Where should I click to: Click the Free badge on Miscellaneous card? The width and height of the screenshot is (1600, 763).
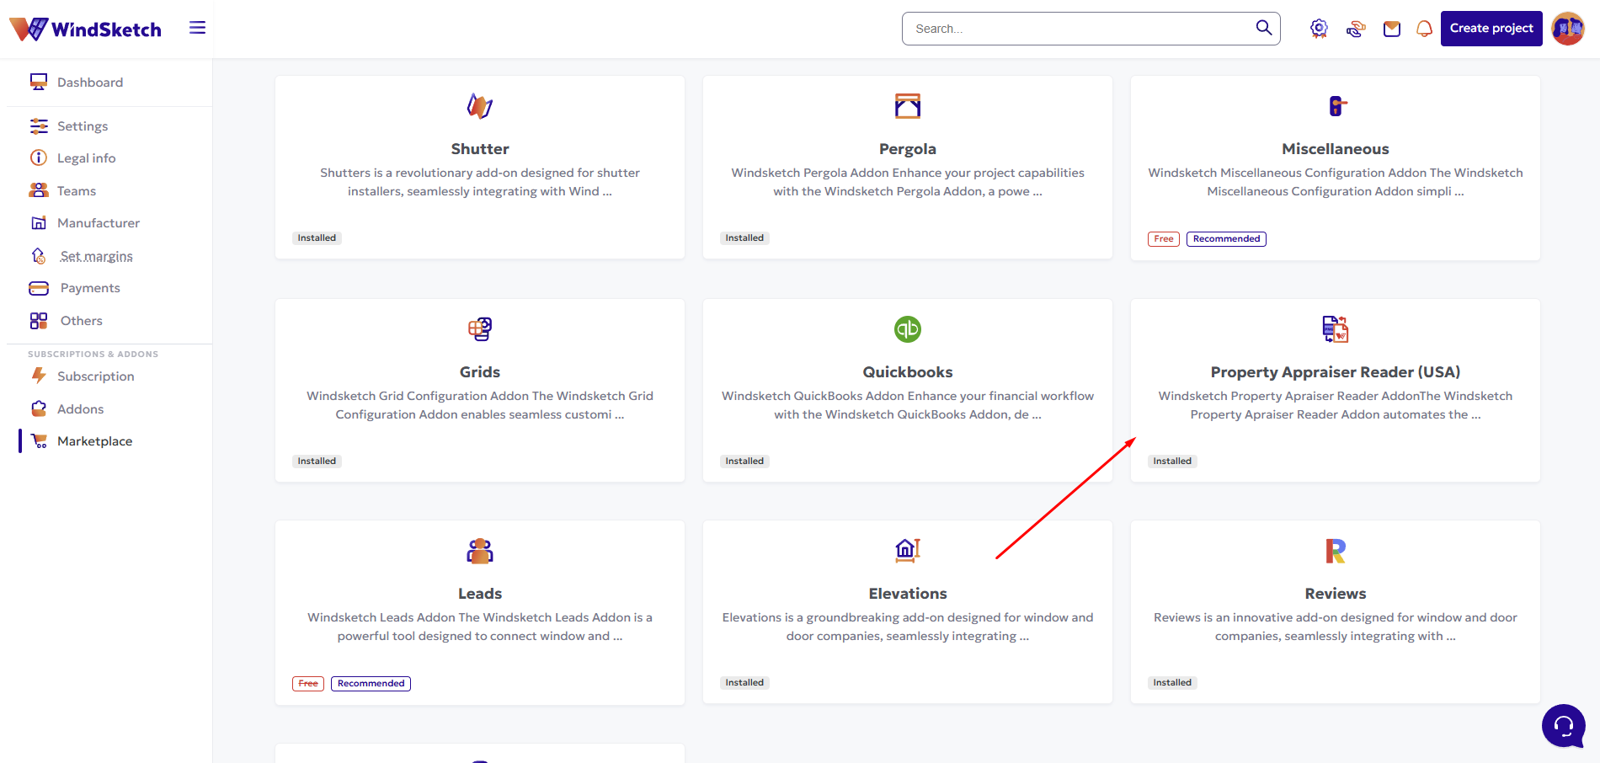point(1164,239)
